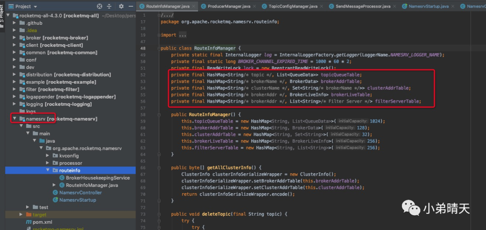Expand the conf folder arrow
This screenshot has width=486, height=230.
pyautogui.click(x=14, y=60)
